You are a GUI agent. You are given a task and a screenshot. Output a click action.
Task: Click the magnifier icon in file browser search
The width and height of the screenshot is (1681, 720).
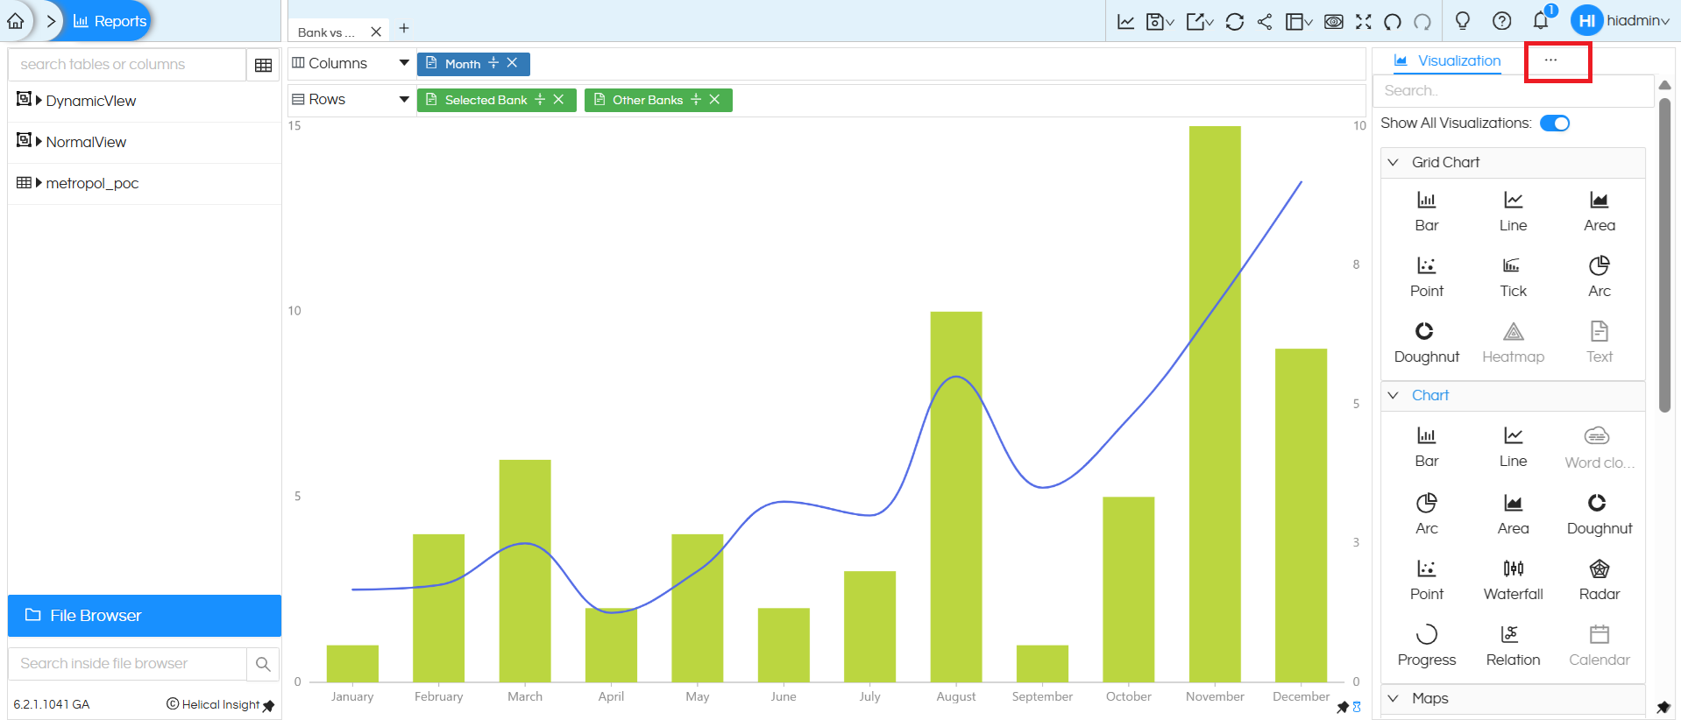(x=263, y=664)
